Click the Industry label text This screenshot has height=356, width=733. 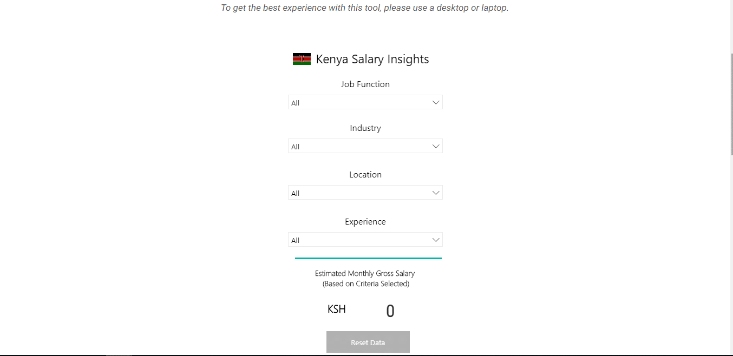[365, 128]
